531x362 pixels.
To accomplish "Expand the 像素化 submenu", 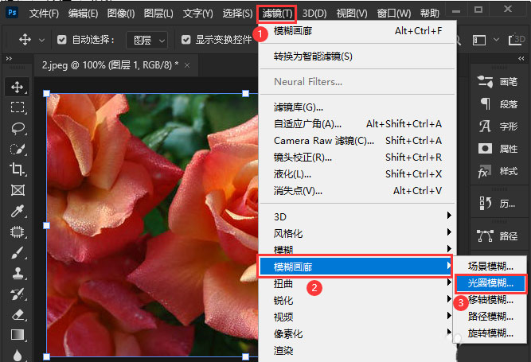I will [358, 333].
